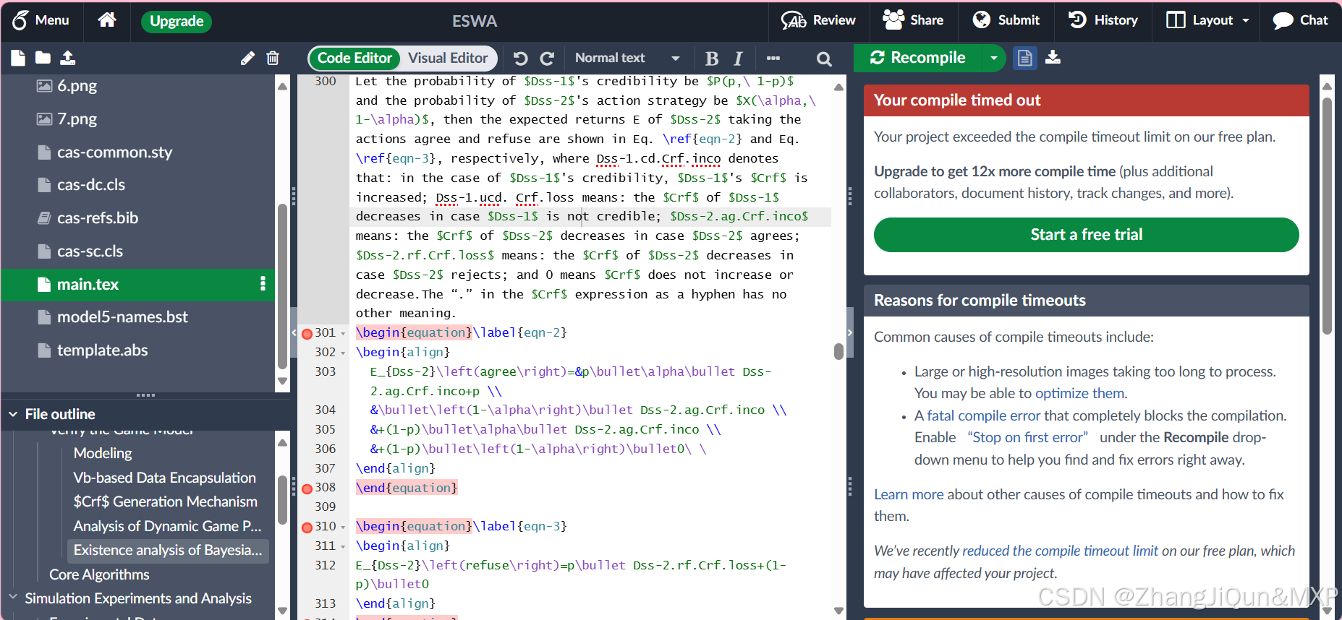The height and width of the screenshot is (620, 1342).
Task: Open the Layout dropdown
Action: point(1207,20)
